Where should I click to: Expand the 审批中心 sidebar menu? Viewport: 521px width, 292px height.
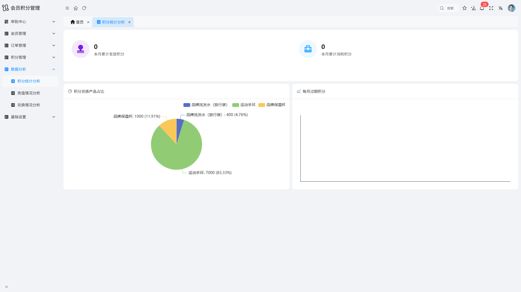30,22
